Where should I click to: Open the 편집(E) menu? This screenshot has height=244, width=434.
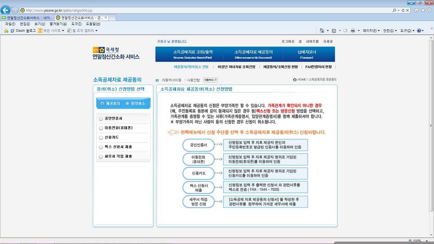(25, 24)
